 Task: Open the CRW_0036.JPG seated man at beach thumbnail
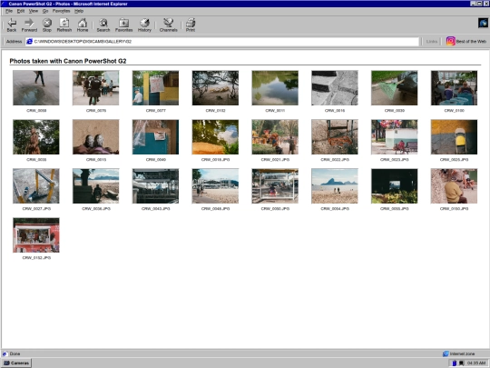(x=95, y=186)
